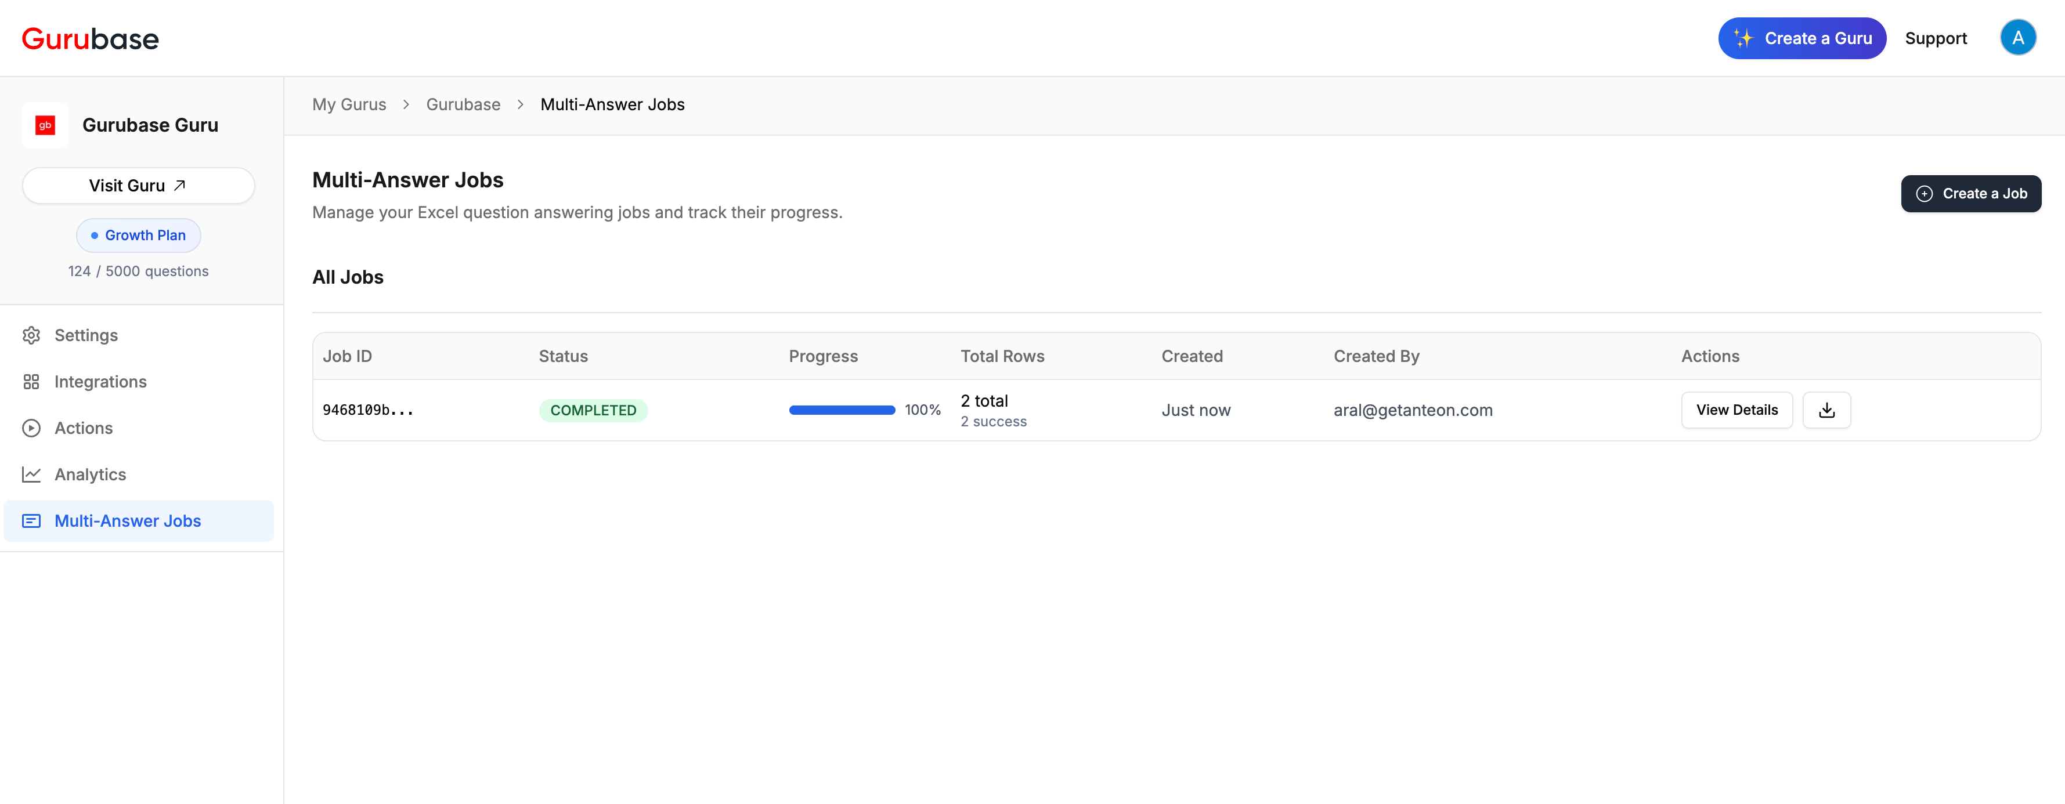Open the Support link in the header
The height and width of the screenshot is (804, 2065).
[1935, 38]
